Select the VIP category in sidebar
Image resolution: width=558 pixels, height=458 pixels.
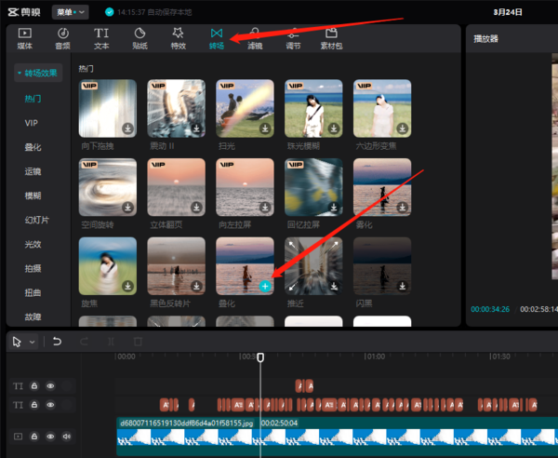click(31, 122)
